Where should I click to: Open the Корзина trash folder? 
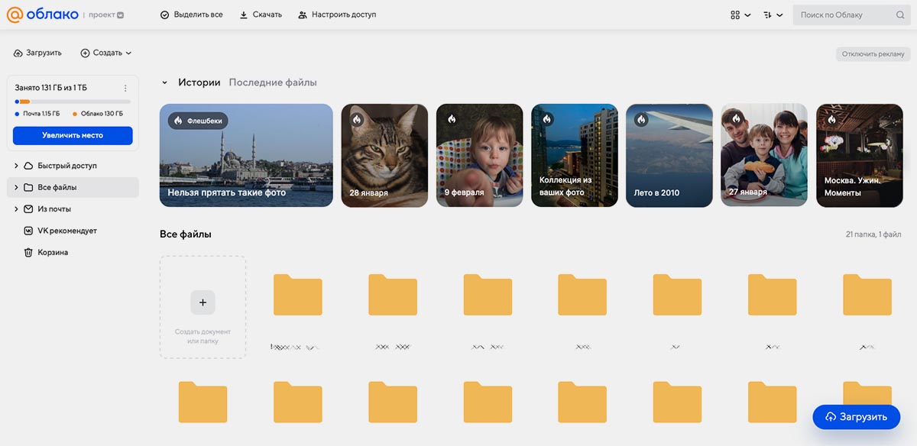click(x=52, y=252)
